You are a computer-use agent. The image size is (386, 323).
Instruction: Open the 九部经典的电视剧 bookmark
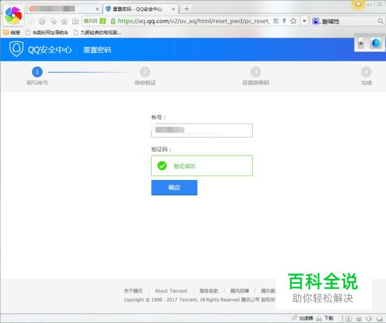click(98, 32)
